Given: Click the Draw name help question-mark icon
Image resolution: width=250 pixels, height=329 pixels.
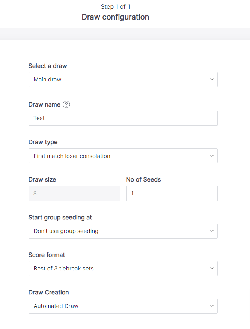Looking at the screenshot, I should 66,104.
